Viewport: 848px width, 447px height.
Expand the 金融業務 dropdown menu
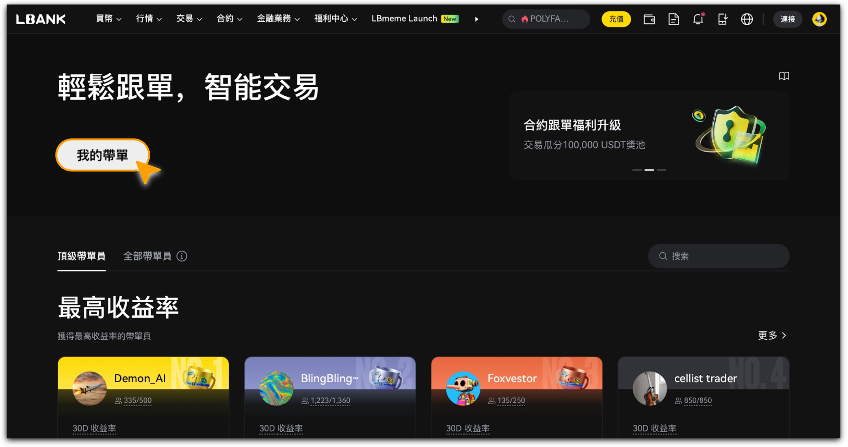(x=278, y=19)
